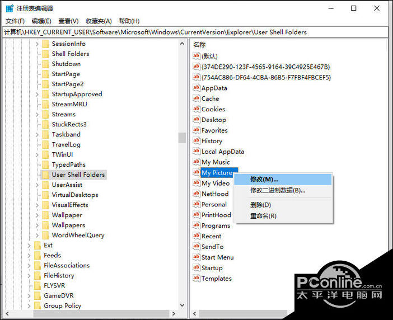Expand the SessionInfo tree node
Screen dimensions: 393x320
click(37, 44)
